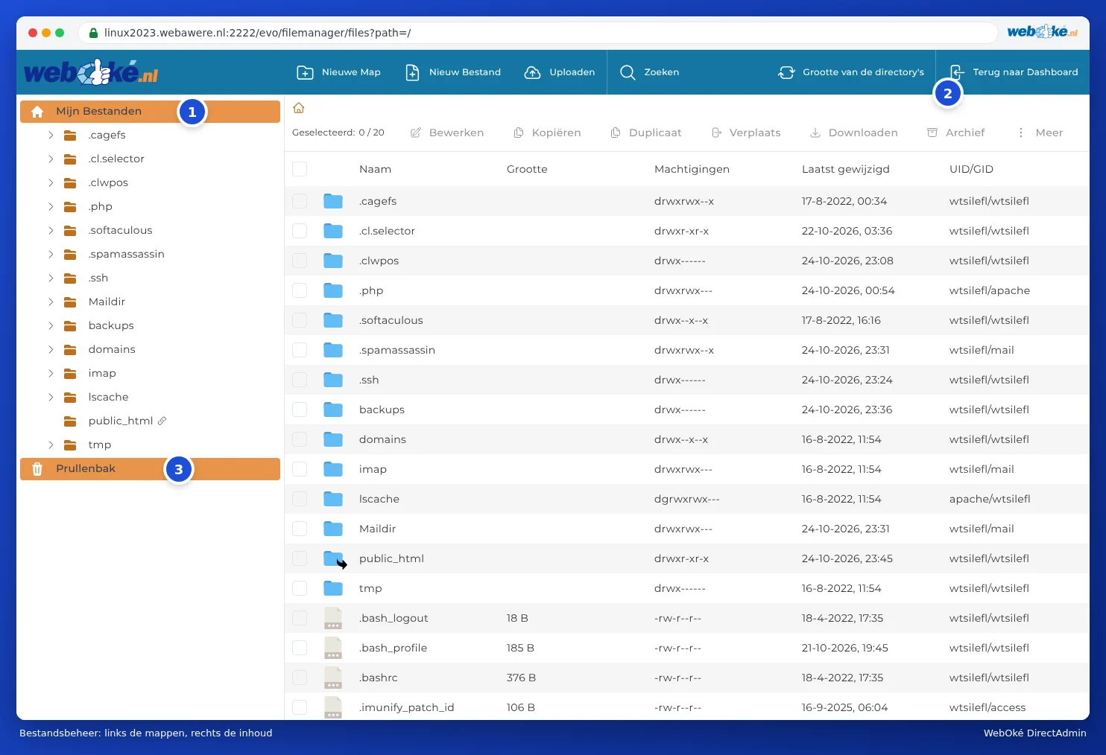Screen dimensions: 1106x755
Task: Click the Grootte column header
Action: (x=527, y=169)
